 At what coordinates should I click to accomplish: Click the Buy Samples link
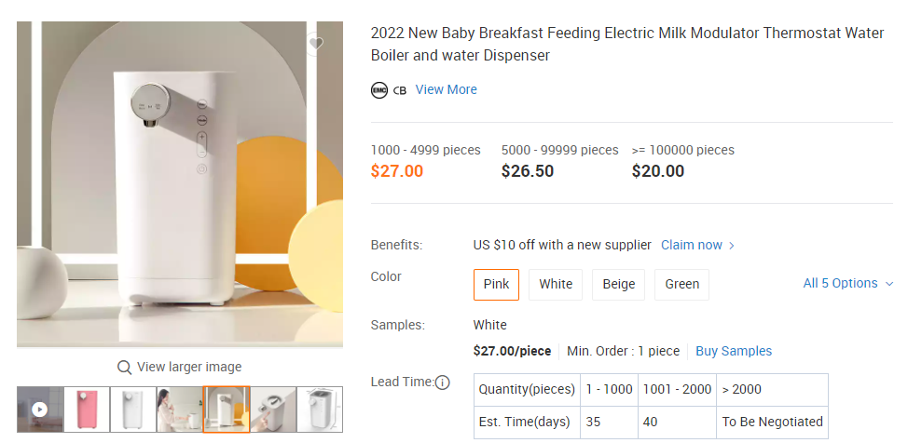point(734,351)
